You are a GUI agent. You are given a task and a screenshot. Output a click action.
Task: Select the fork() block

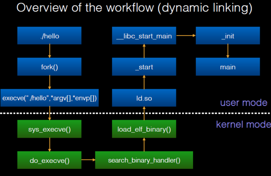pyautogui.click(x=49, y=67)
